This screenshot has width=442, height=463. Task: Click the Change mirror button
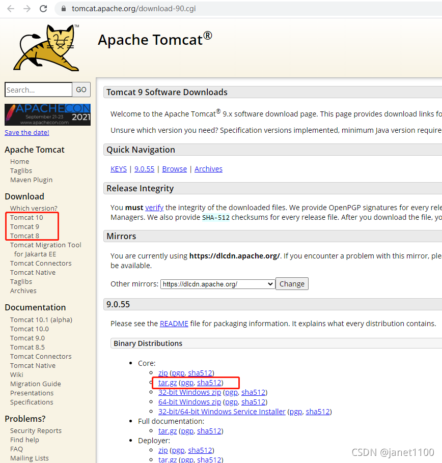click(292, 284)
